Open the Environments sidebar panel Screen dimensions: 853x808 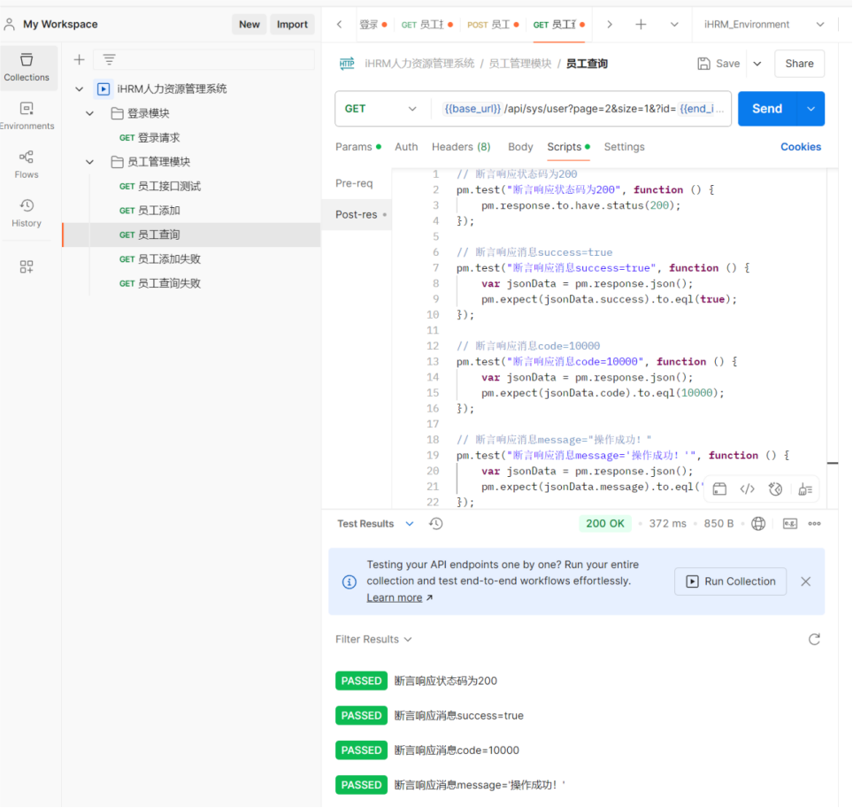[27, 116]
